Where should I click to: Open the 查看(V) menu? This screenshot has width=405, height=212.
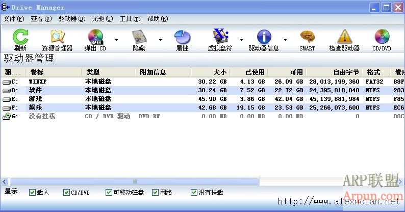click(x=41, y=19)
